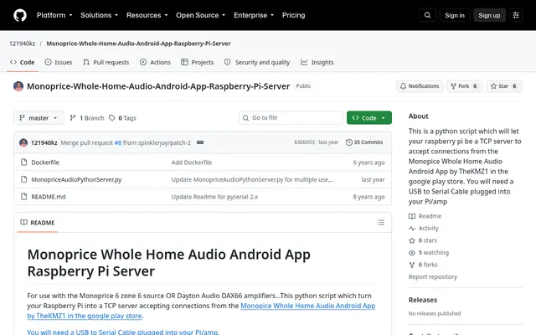536x335 pixels.
Task: Click the README.md file icon
Action: [x=24, y=197]
